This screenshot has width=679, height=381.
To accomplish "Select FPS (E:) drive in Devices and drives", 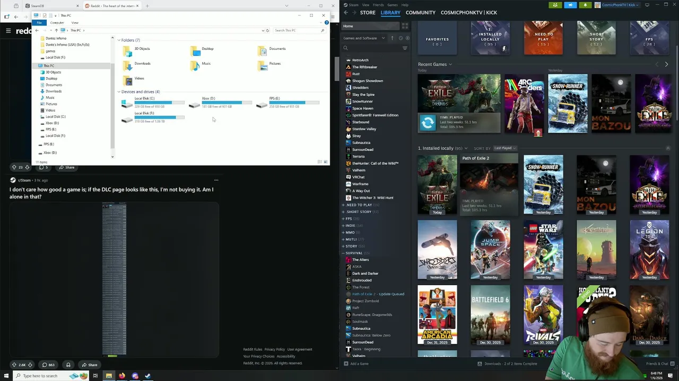I will (288, 103).
